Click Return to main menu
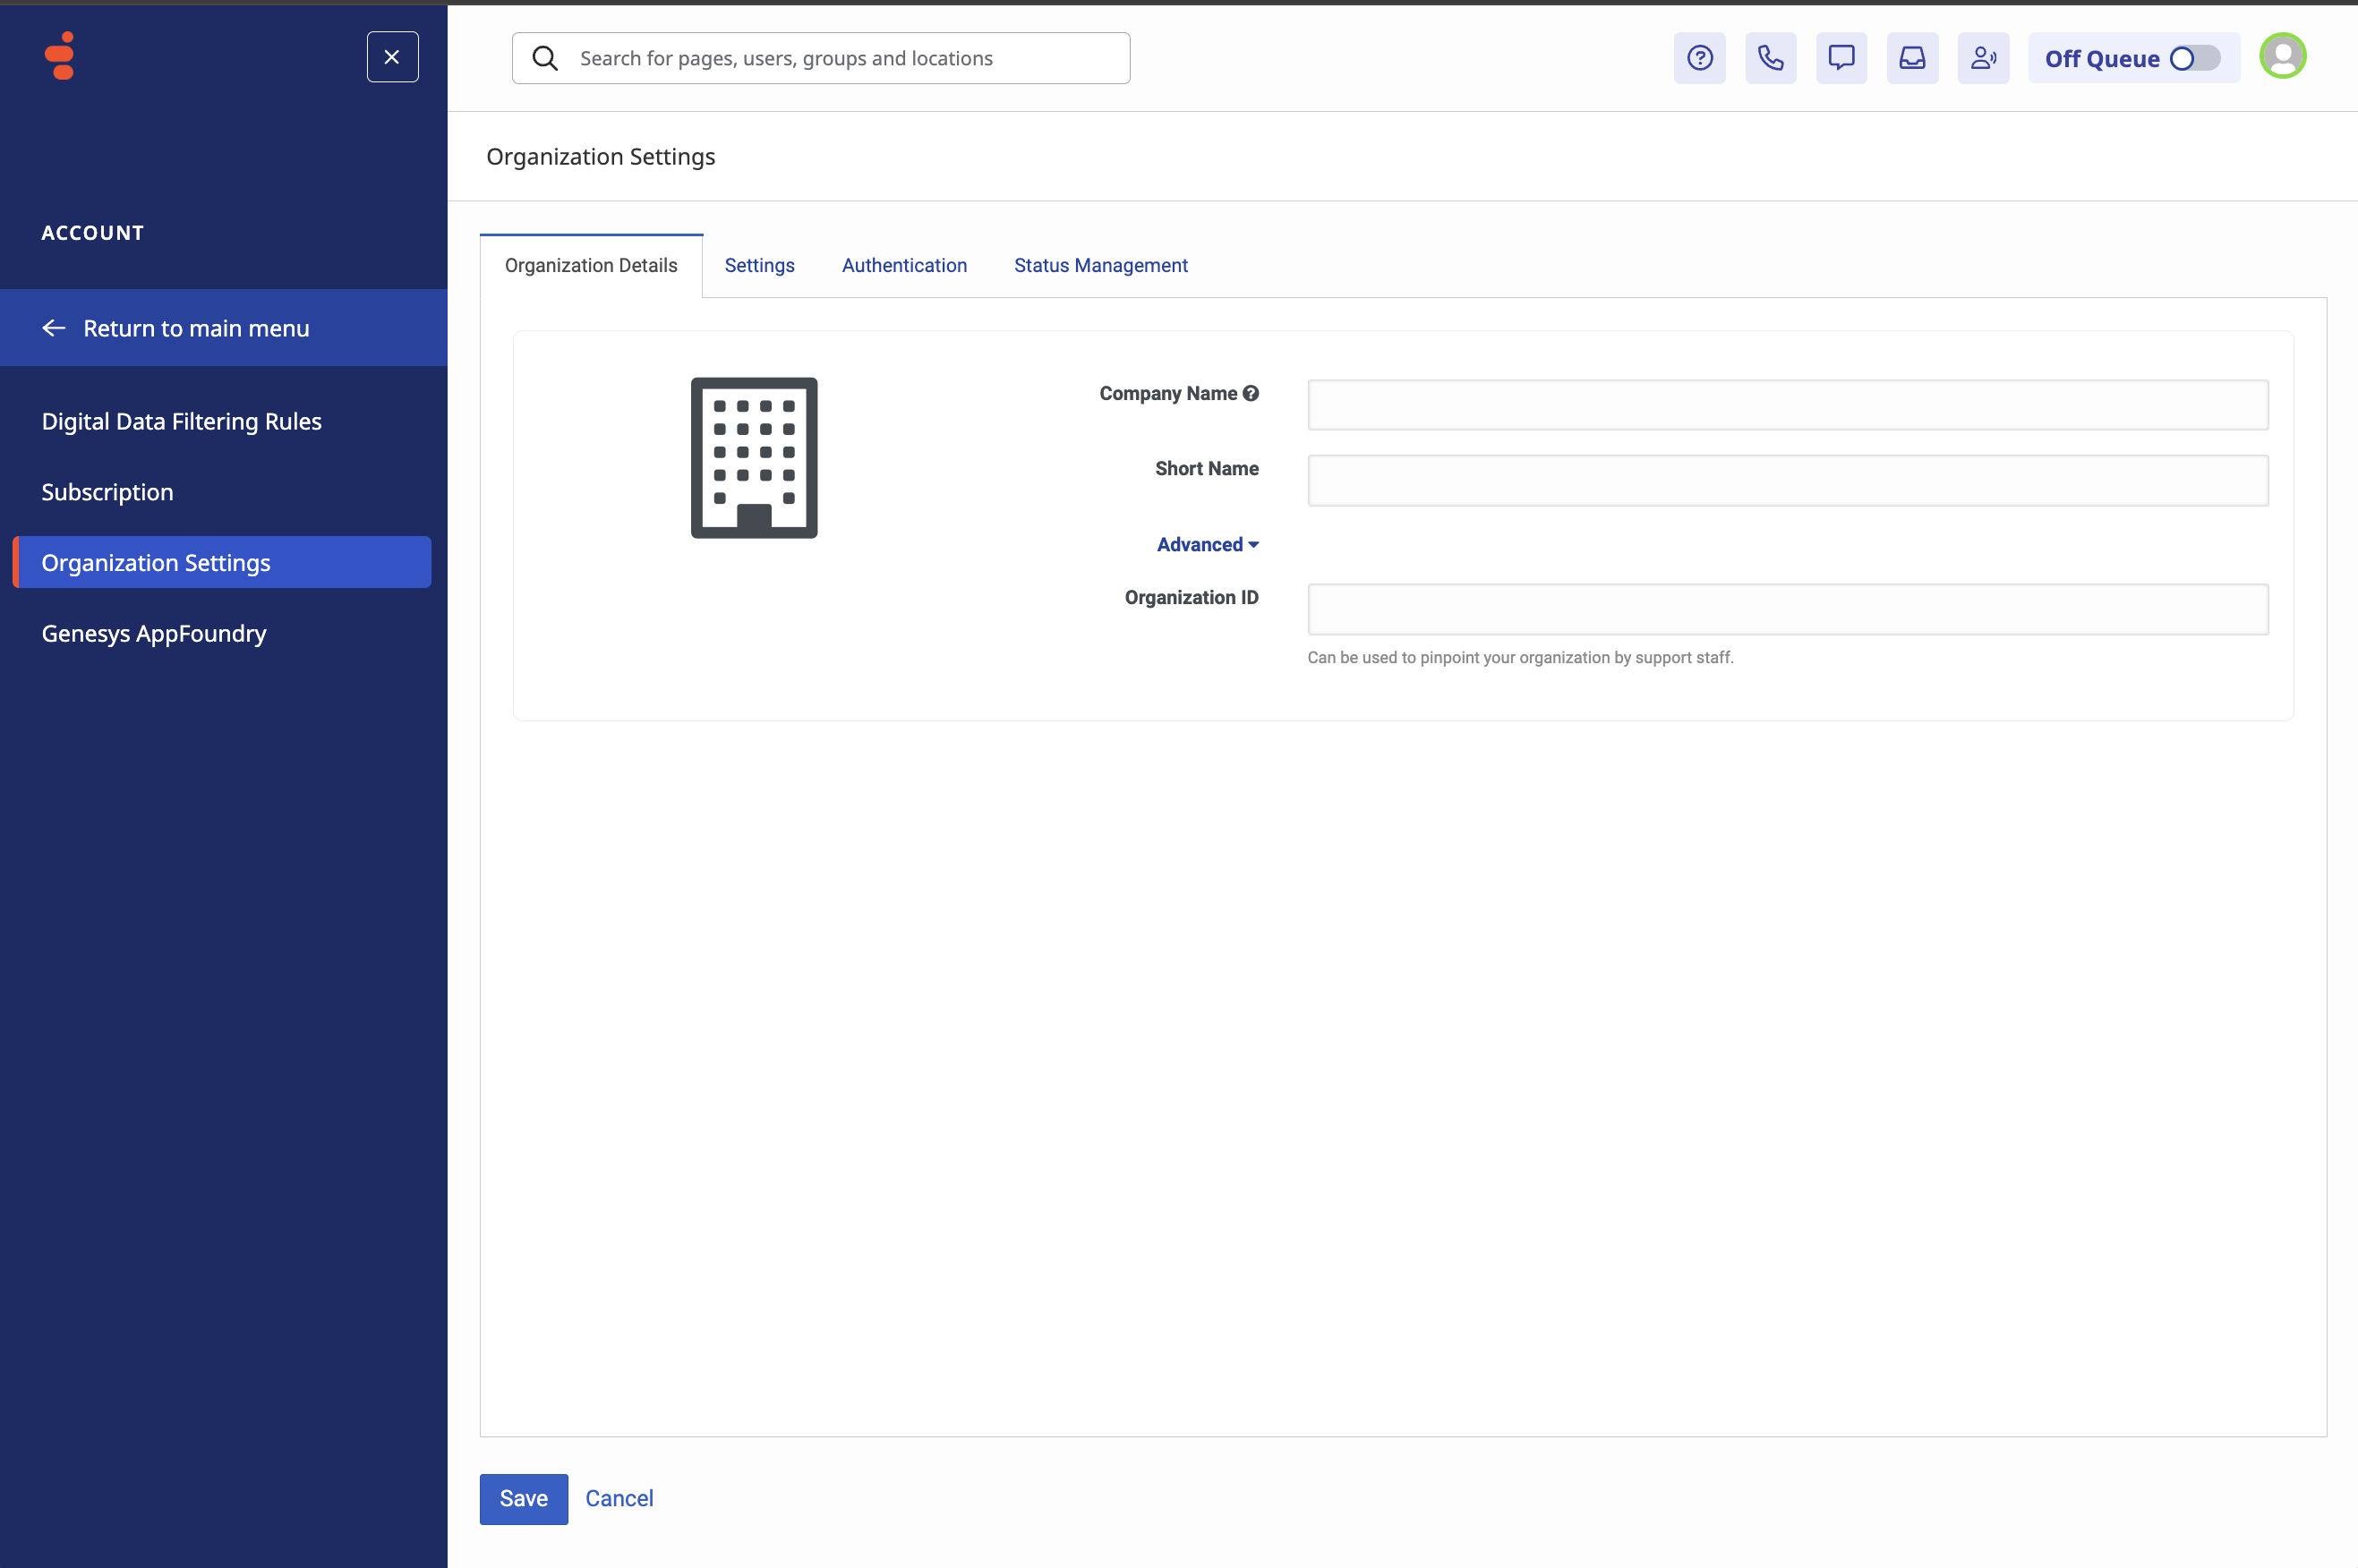The image size is (2358, 1568). click(x=196, y=328)
